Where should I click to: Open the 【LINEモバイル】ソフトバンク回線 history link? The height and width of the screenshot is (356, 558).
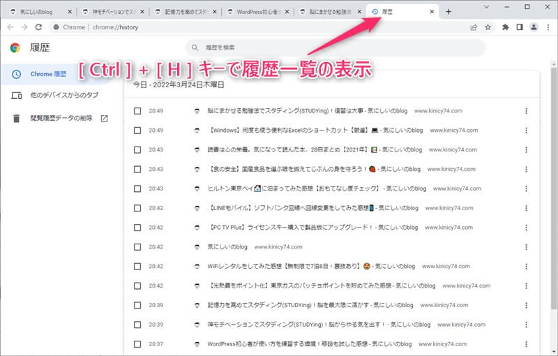(x=312, y=208)
